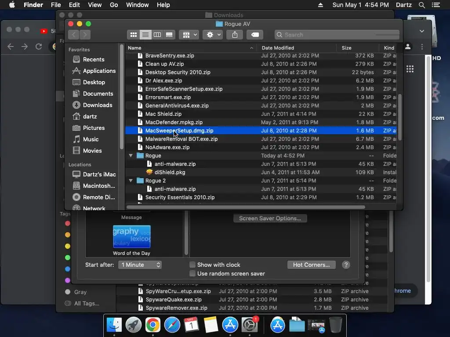The width and height of the screenshot is (450, 337).
Task: Switch Rogue AV window to column view
Action: point(157,35)
